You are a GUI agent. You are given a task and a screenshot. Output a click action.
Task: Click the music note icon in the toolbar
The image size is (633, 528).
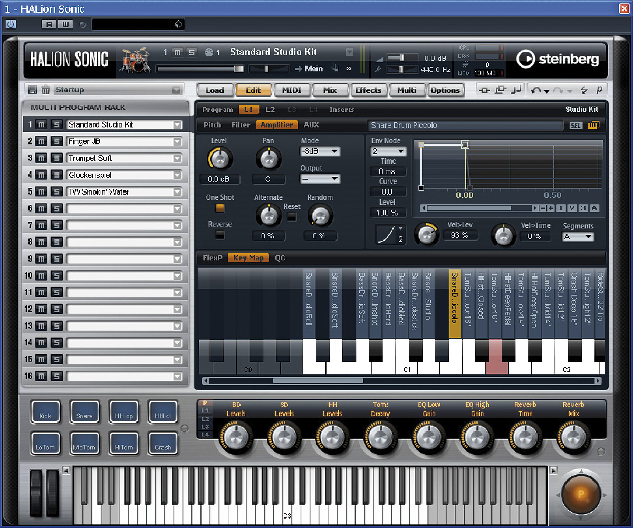coord(516,90)
